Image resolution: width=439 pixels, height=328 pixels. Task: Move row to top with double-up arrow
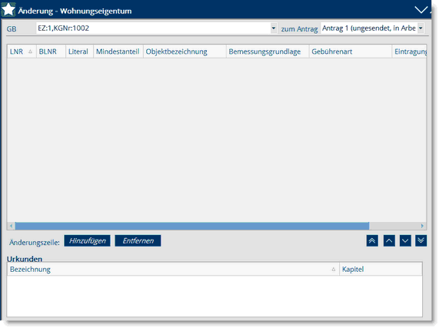372,240
